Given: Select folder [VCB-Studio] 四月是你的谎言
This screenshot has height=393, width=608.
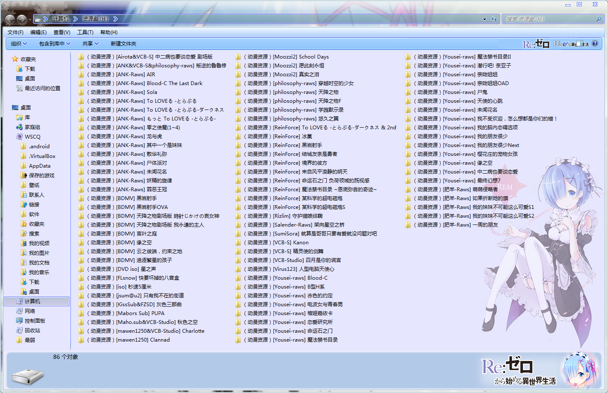Looking at the screenshot, I should coord(288,260).
